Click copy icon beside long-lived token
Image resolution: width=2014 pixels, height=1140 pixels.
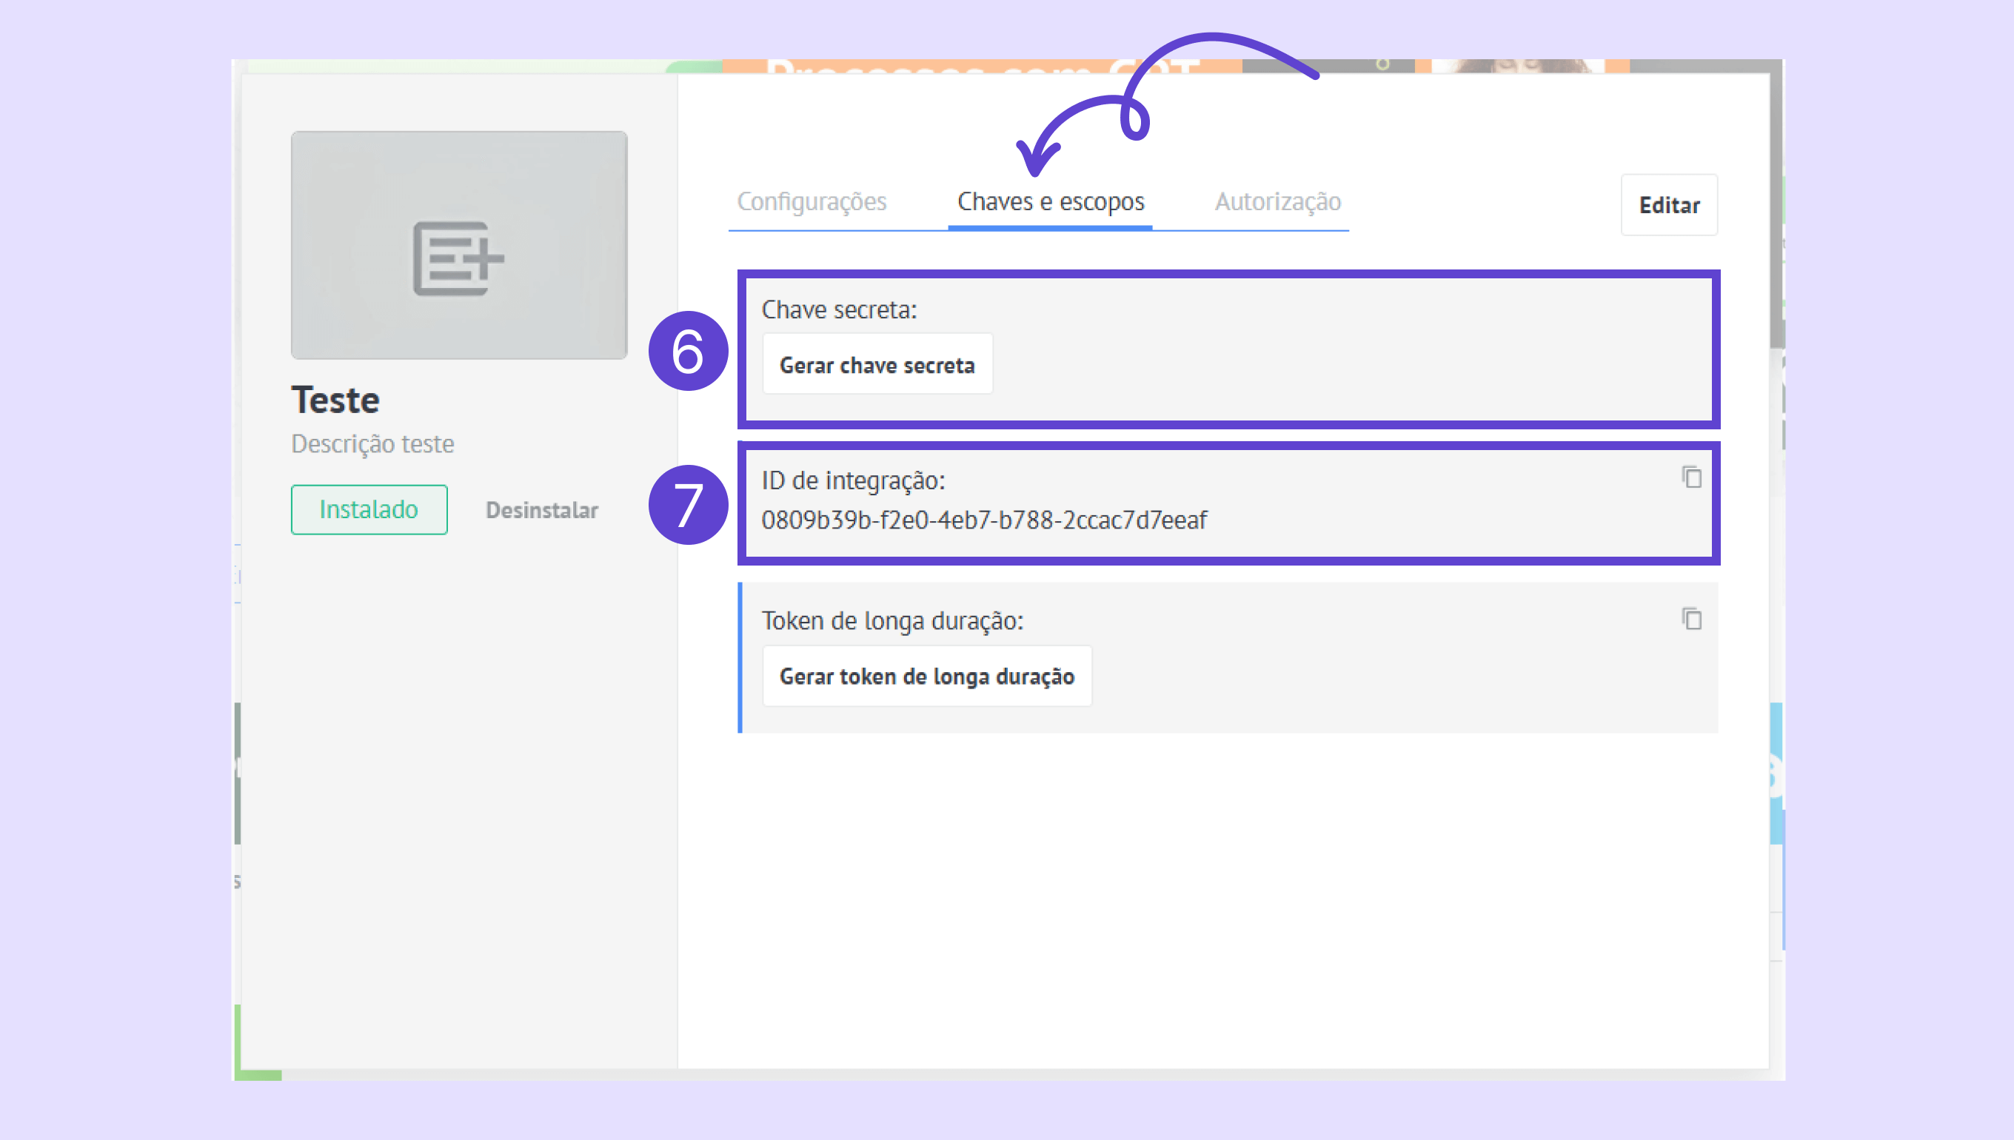1691,619
